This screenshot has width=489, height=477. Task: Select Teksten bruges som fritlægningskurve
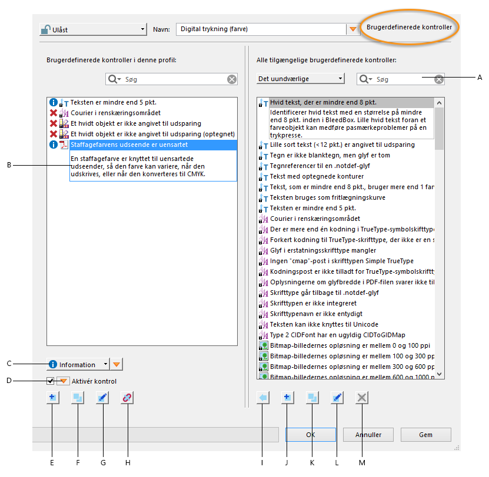346,197
